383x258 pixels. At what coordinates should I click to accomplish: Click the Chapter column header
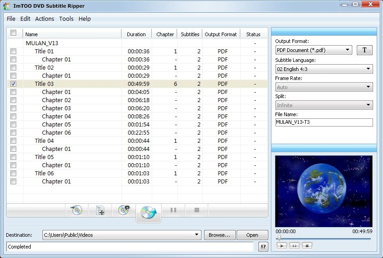(x=165, y=34)
